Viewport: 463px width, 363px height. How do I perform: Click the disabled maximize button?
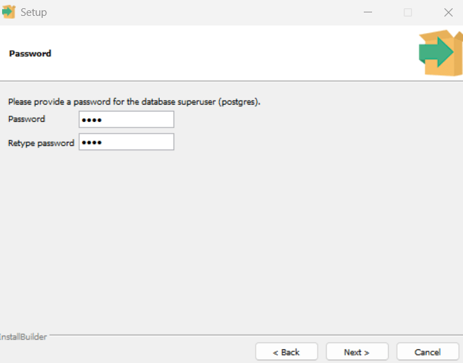point(408,12)
